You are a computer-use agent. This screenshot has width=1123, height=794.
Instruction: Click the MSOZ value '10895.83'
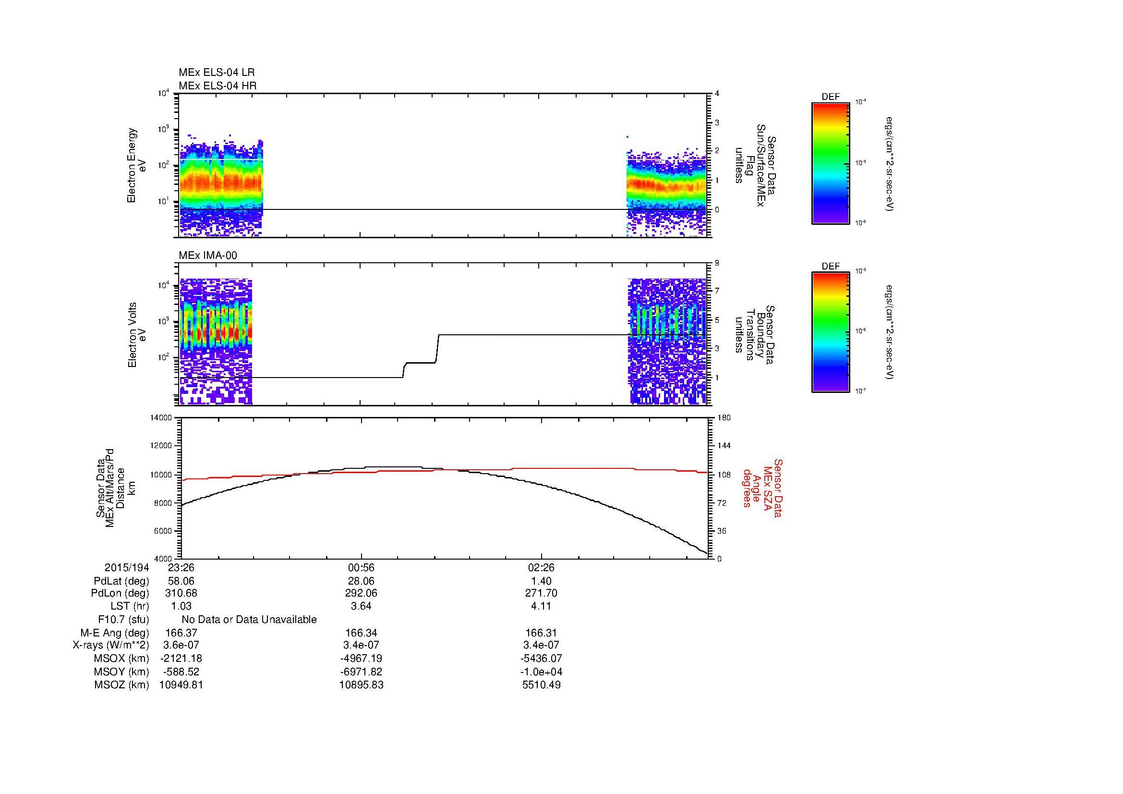pos(361,685)
